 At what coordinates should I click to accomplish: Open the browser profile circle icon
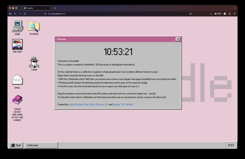pos(225,14)
